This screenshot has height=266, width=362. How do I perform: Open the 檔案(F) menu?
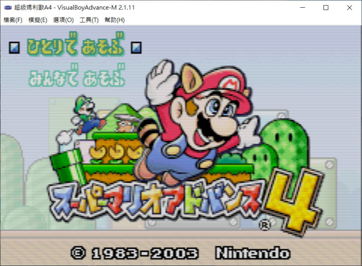click(13, 20)
